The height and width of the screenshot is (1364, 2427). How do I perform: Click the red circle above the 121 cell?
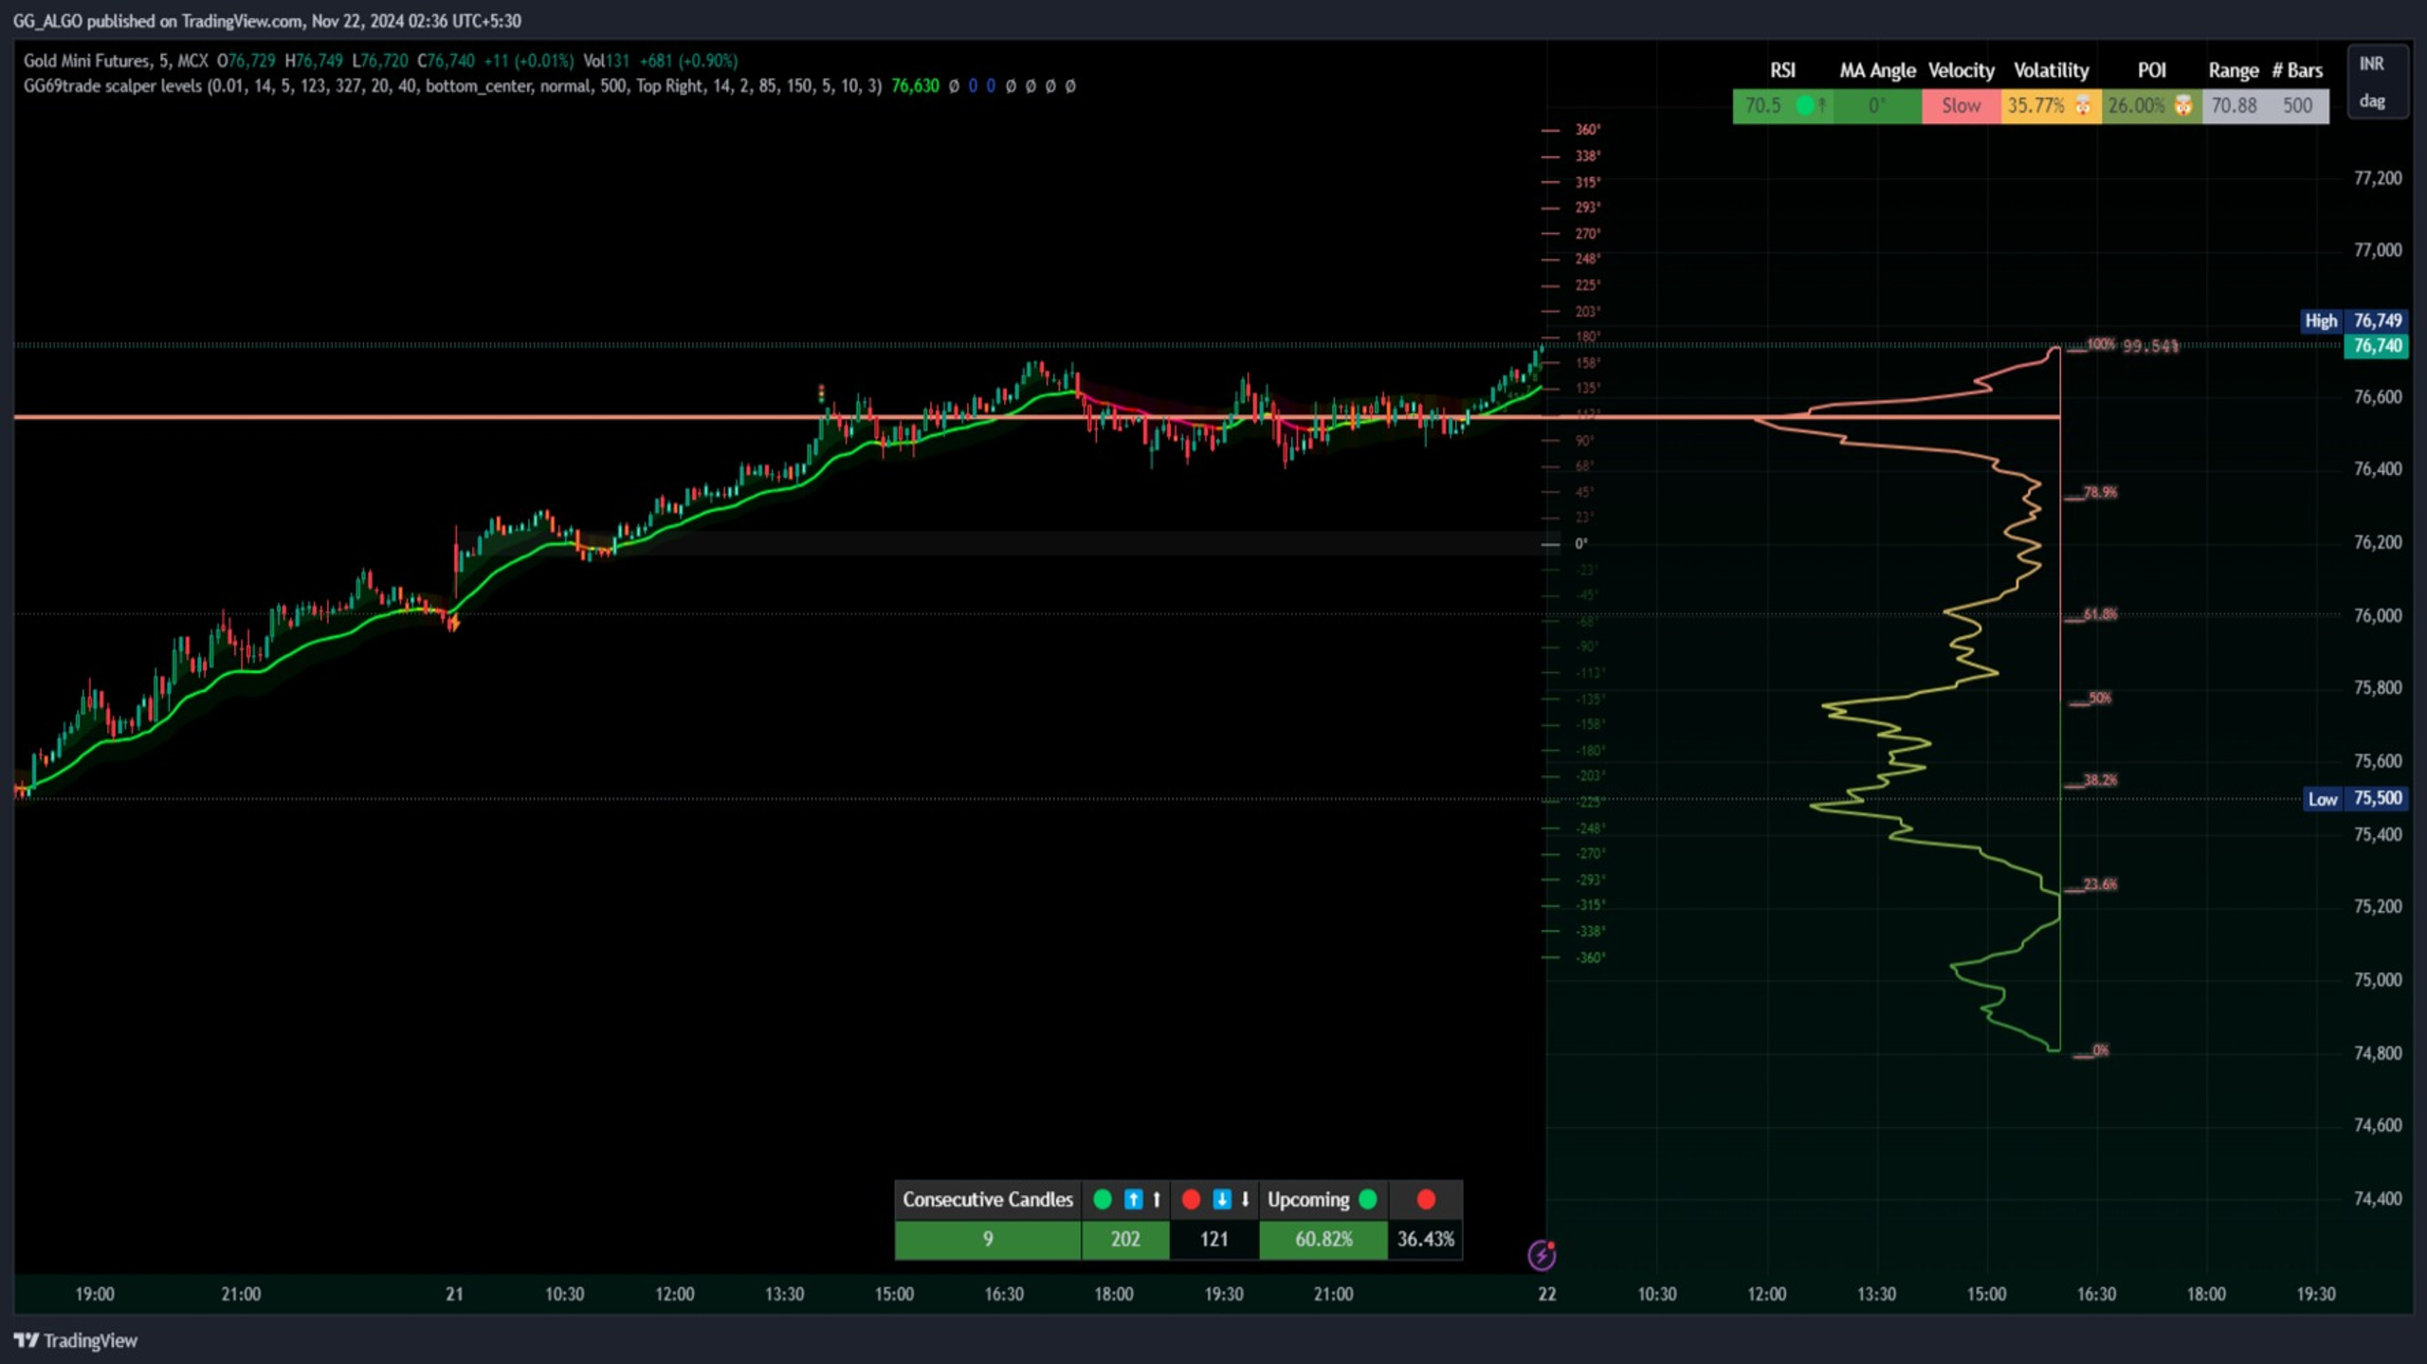pos(1191,1199)
